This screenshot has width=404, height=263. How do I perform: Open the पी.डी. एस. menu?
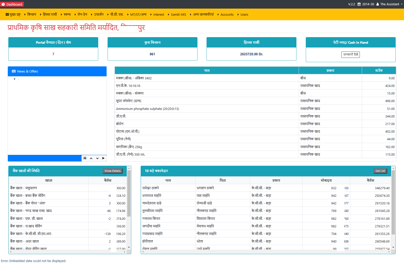115,15
